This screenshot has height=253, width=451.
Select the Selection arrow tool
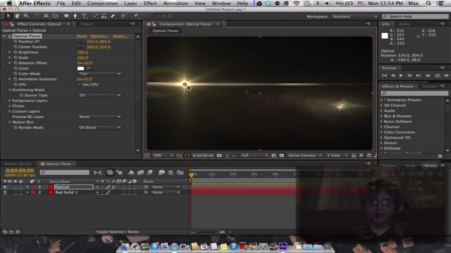click(x=8, y=16)
